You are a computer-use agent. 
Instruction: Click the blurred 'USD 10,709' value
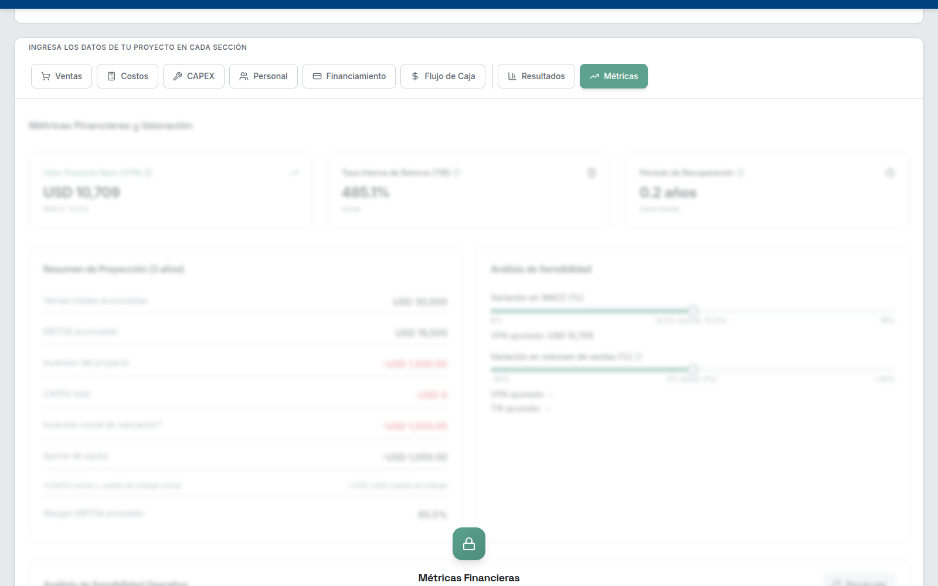tap(81, 192)
